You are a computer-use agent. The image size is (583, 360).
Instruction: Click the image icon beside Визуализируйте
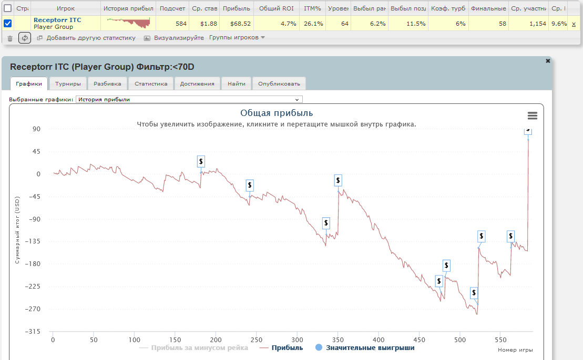(147, 38)
